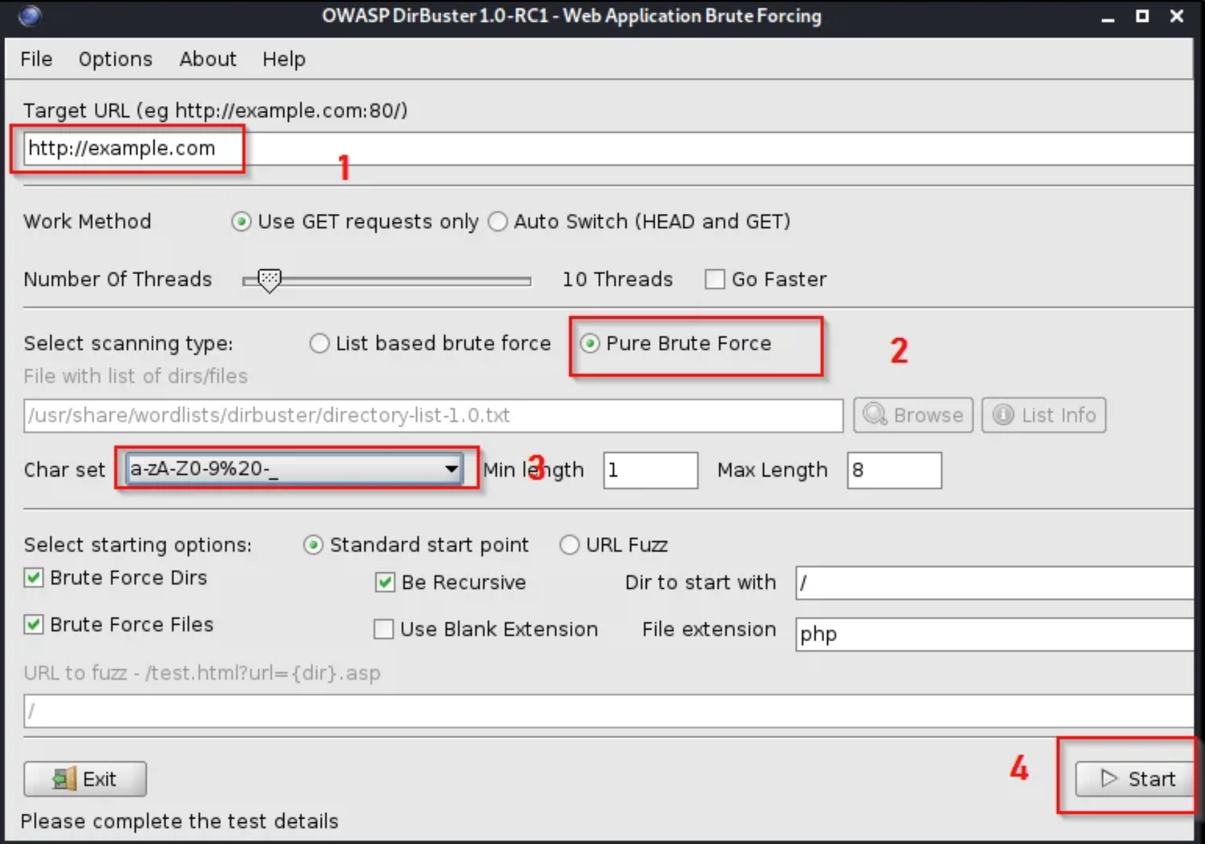The width and height of the screenshot is (1205, 844).
Task: Minimize the DirBuster window
Action: [x=1107, y=17]
